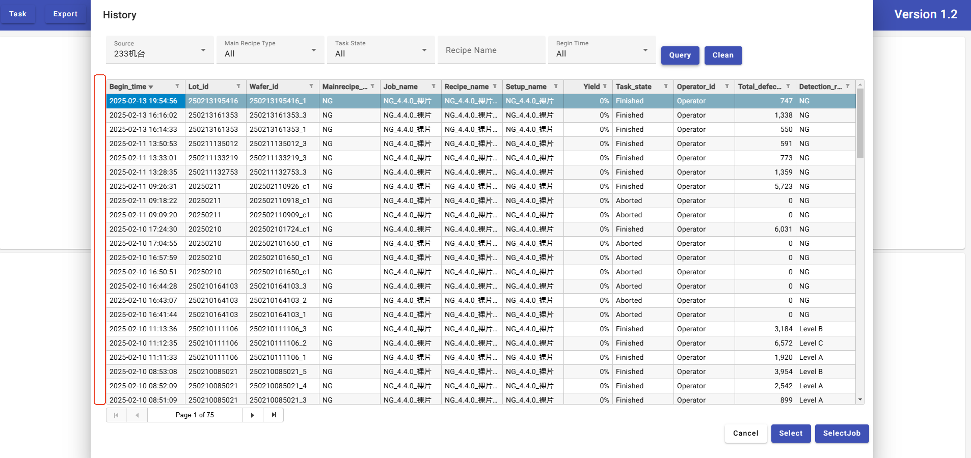This screenshot has width=971, height=458.
Task: Click the table scrollbar down arrow
Action: (860, 400)
